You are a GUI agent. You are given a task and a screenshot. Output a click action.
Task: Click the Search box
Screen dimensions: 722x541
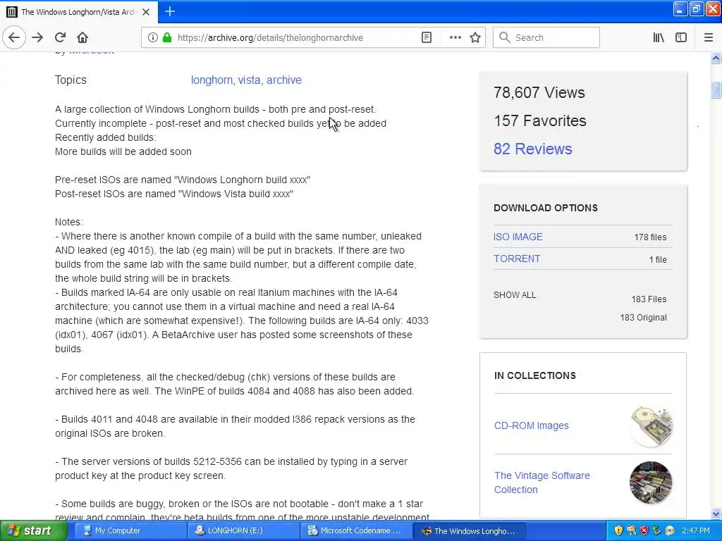pyautogui.click(x=546, y=37)
